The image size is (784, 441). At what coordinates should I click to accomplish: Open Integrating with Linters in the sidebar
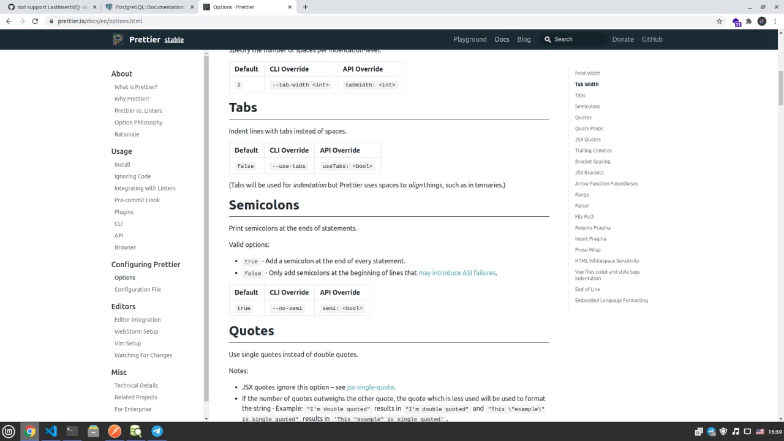click(145, 188)
